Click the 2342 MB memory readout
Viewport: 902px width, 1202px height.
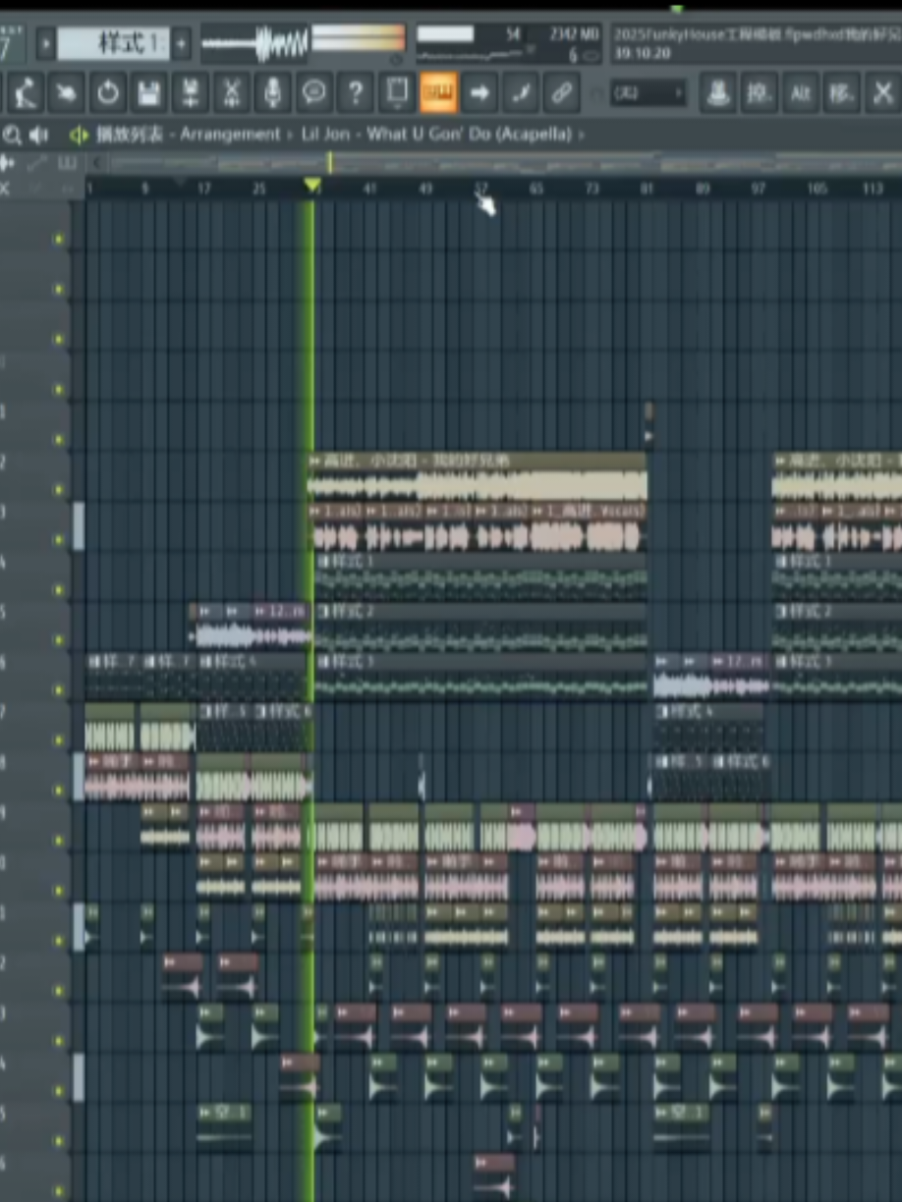tap(574, 34)
